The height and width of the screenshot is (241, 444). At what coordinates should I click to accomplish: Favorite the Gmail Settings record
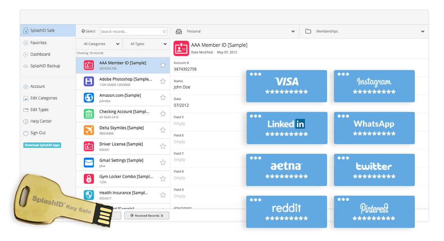[x=163, y=162]
